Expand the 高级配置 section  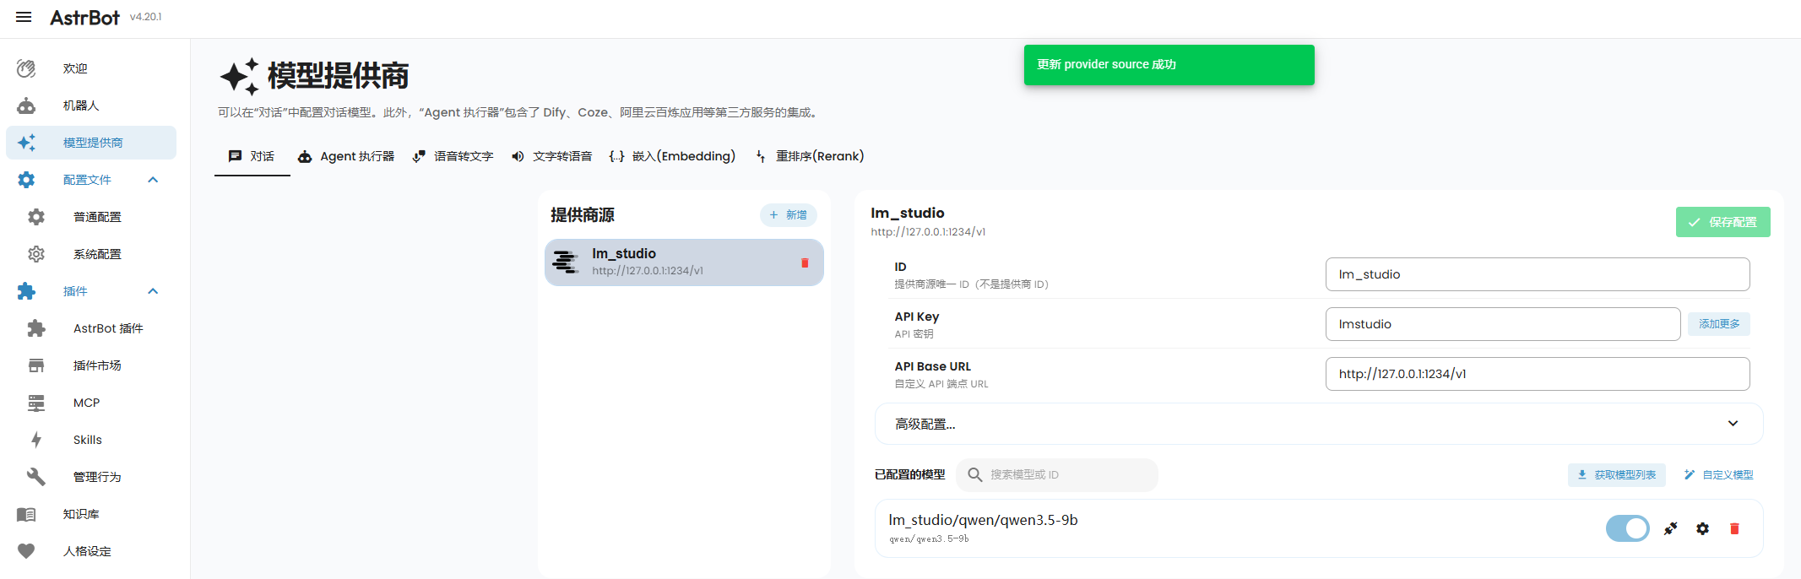coord(1319,424)
